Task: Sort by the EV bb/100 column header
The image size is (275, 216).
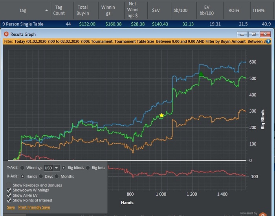Action: click(207, 10)
